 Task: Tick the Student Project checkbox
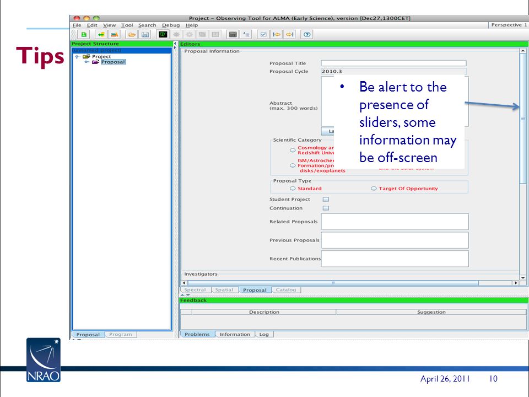point(326,200)
